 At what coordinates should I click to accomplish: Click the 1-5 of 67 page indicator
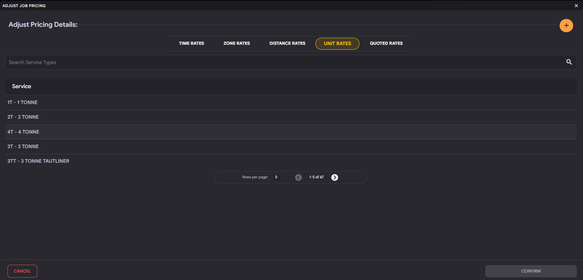(316, 177)
